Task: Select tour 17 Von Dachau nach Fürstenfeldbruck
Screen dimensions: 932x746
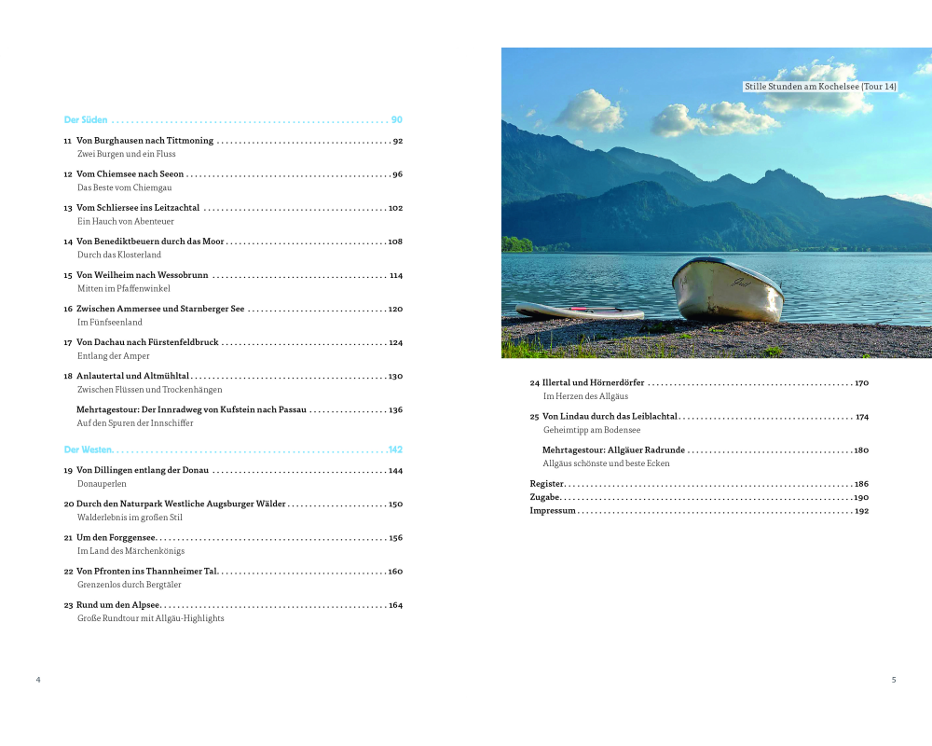Action: 147,342
